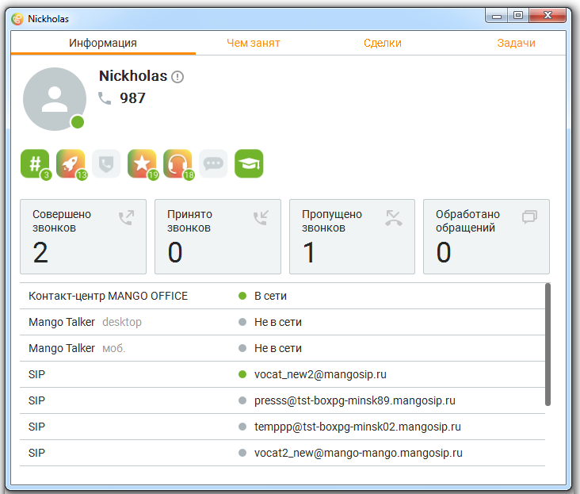Click the greyed chat bubble icon

point(213,163)
